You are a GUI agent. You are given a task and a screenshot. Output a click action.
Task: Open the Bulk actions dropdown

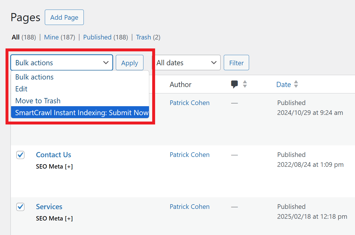62,63
